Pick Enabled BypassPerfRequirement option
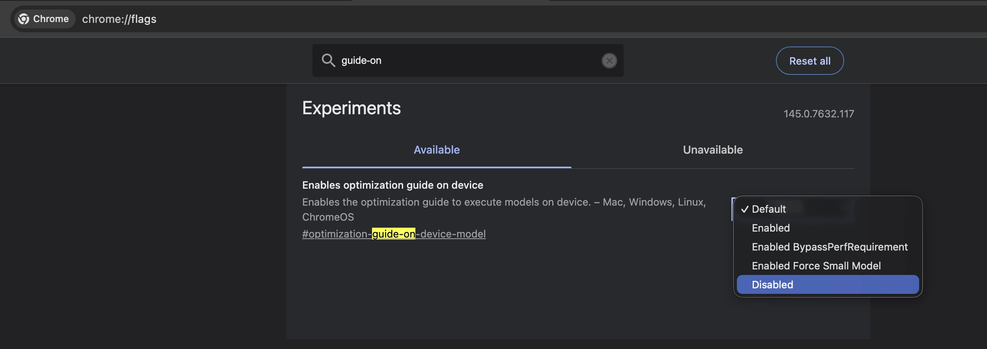This screenshot has width=987, height=349. pos(829,247)
